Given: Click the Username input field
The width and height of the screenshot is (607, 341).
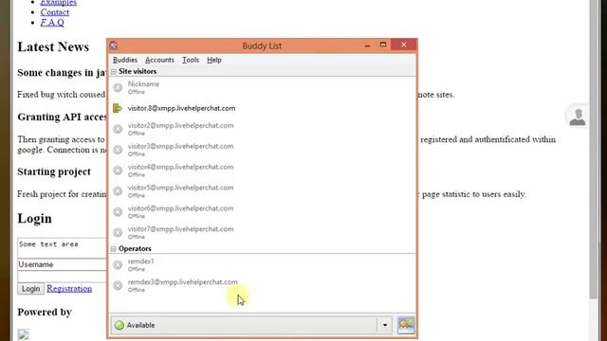Looking at the screenshot, I should point(62,265).
